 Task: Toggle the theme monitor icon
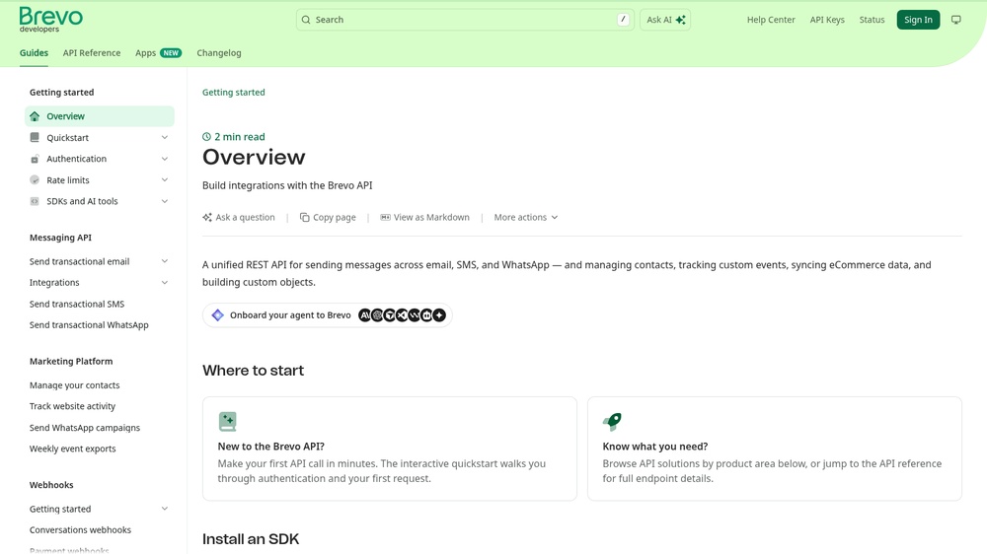(956, 20)
